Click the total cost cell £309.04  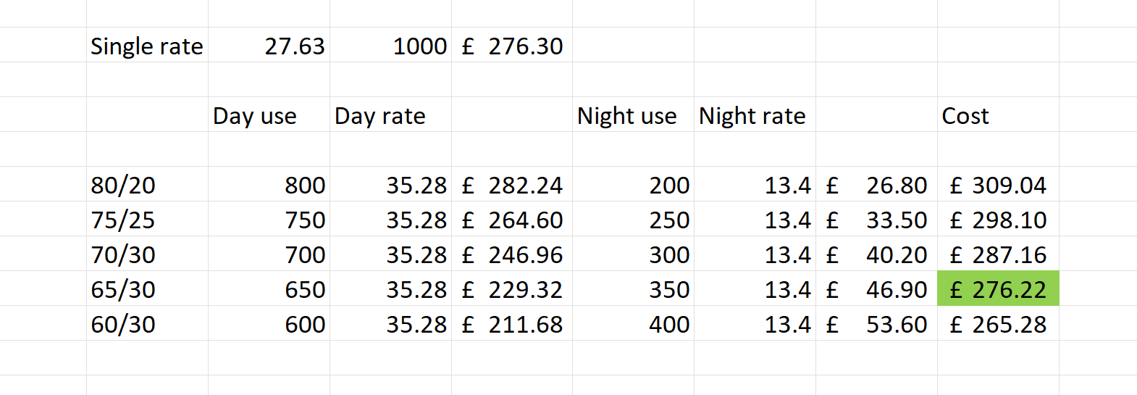998,185
